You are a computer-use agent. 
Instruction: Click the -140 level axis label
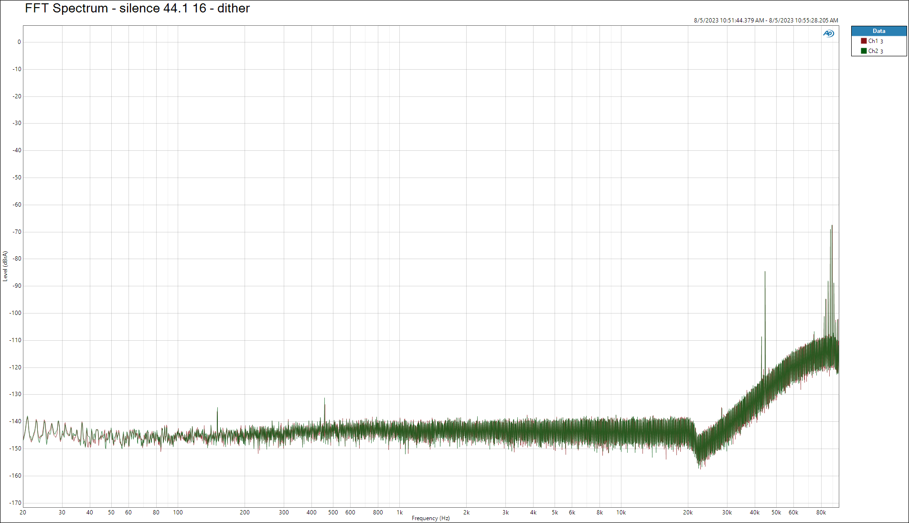tap(15, 421)
